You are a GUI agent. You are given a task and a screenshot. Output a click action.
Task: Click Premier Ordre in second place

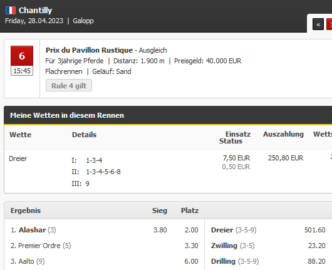coord(41,246)
